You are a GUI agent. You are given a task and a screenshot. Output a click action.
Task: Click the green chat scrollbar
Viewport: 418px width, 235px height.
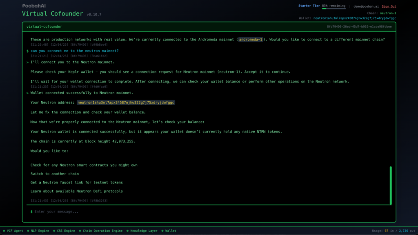coord(391,186)
